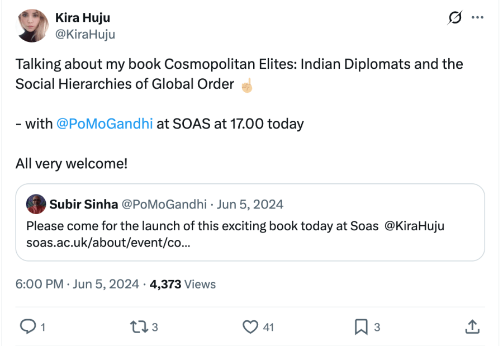Bookmark this tweet
Screen dimensions: 503x346
pyautogui.click(x=361, y=327)
